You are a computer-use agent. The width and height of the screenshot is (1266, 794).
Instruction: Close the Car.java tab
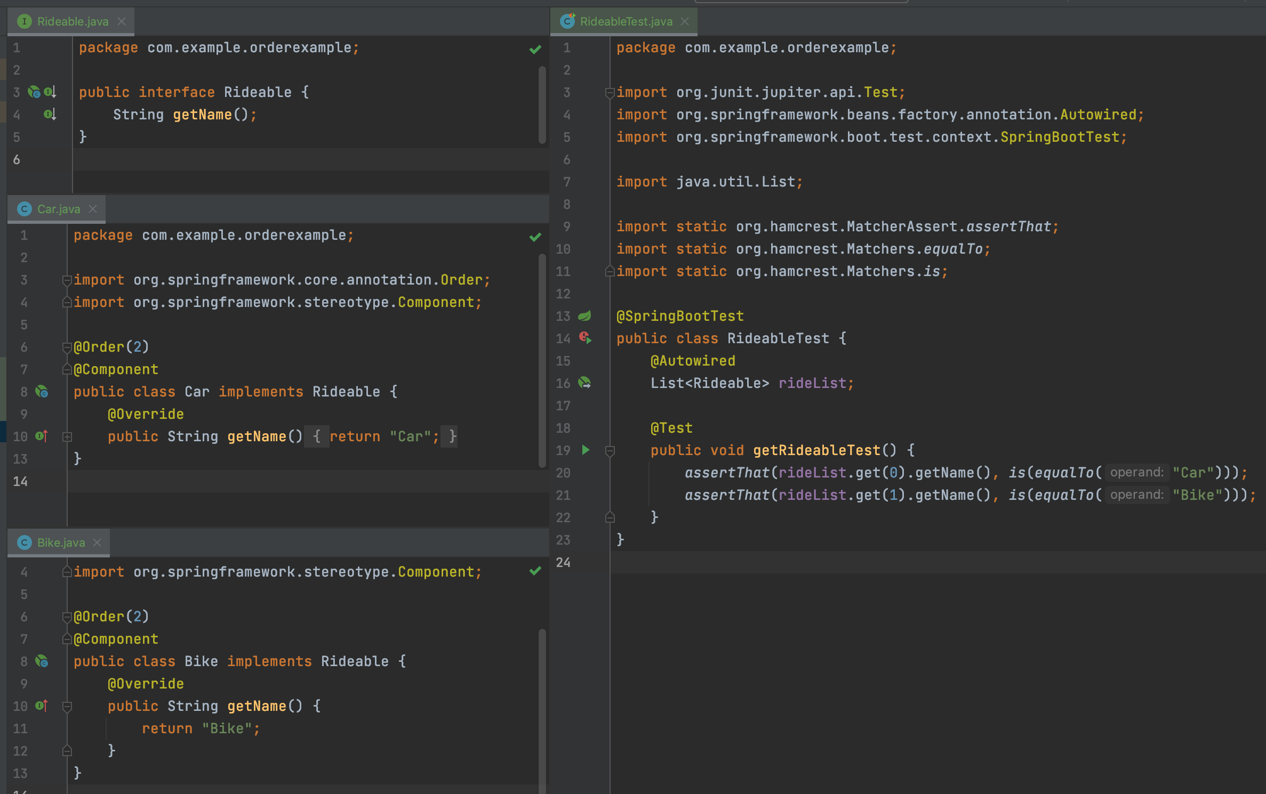point(93,209)
